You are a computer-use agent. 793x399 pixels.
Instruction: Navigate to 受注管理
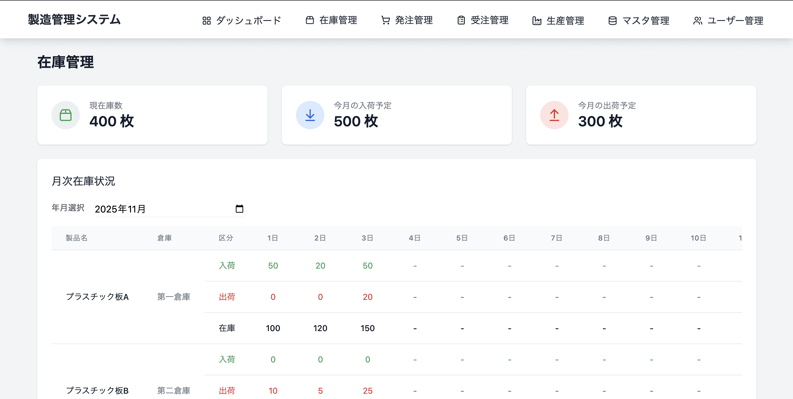(483, 20)
